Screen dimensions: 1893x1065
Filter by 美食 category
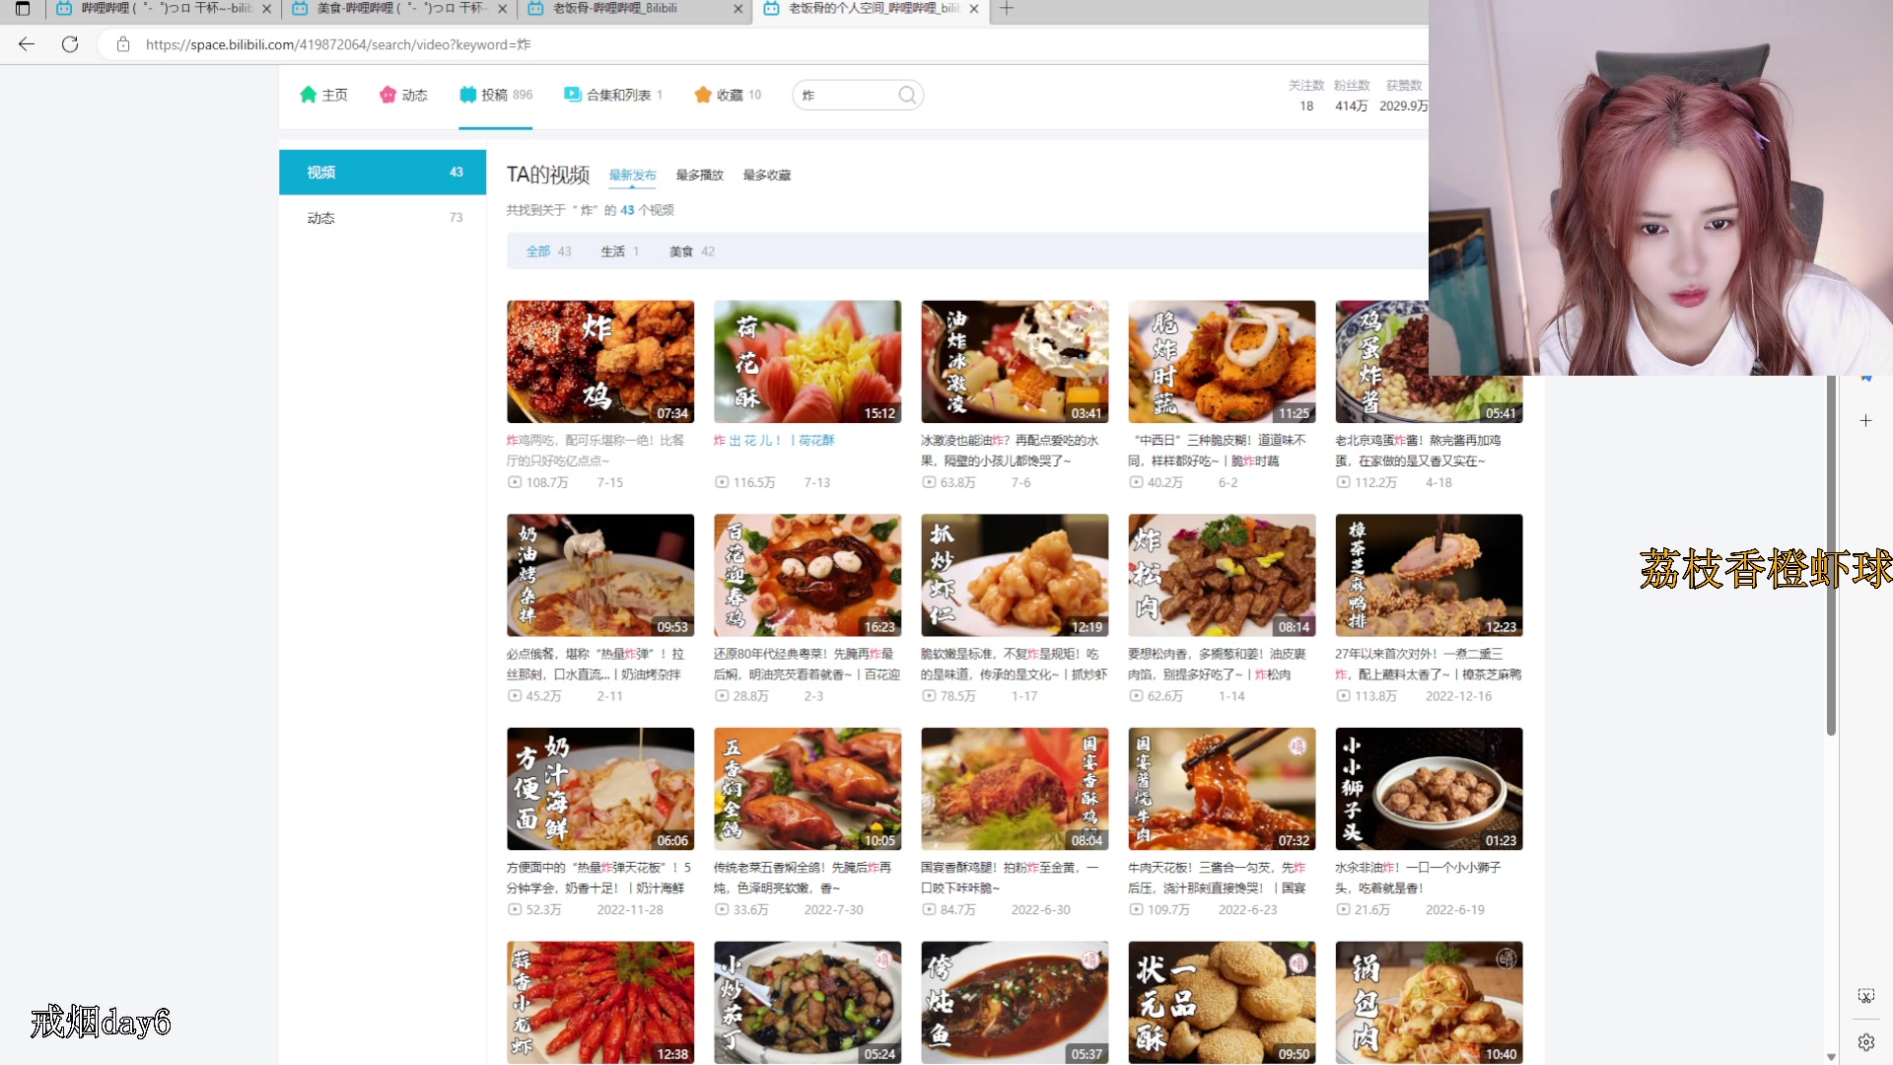[692, 251]
